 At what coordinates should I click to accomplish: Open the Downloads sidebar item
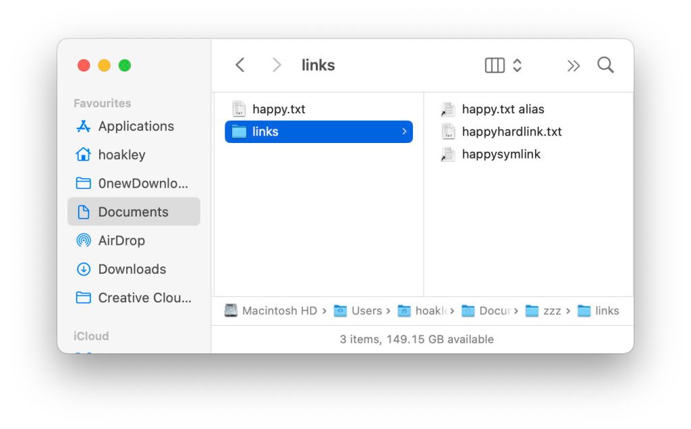[132, 269]
